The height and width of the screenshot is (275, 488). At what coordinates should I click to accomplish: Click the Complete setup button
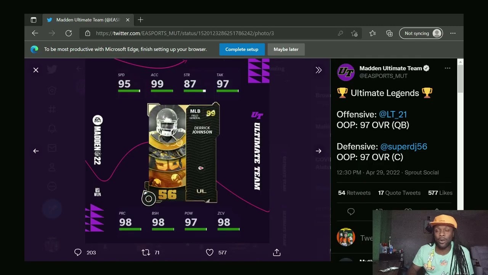click(x=242, y=49)
